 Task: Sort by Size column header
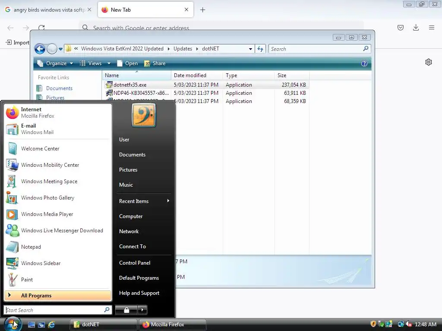[x=292, y=75]
